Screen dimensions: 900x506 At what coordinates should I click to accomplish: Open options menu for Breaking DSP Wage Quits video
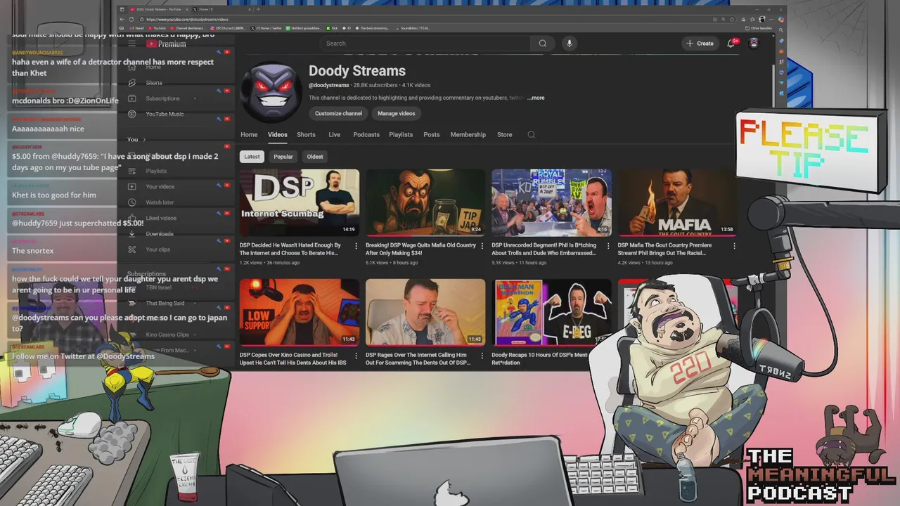(482, 246)
